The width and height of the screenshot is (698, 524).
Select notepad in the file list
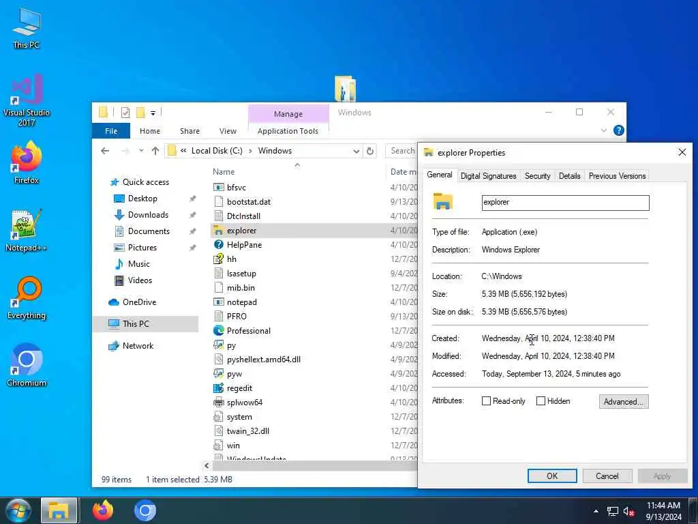point(242,302)
